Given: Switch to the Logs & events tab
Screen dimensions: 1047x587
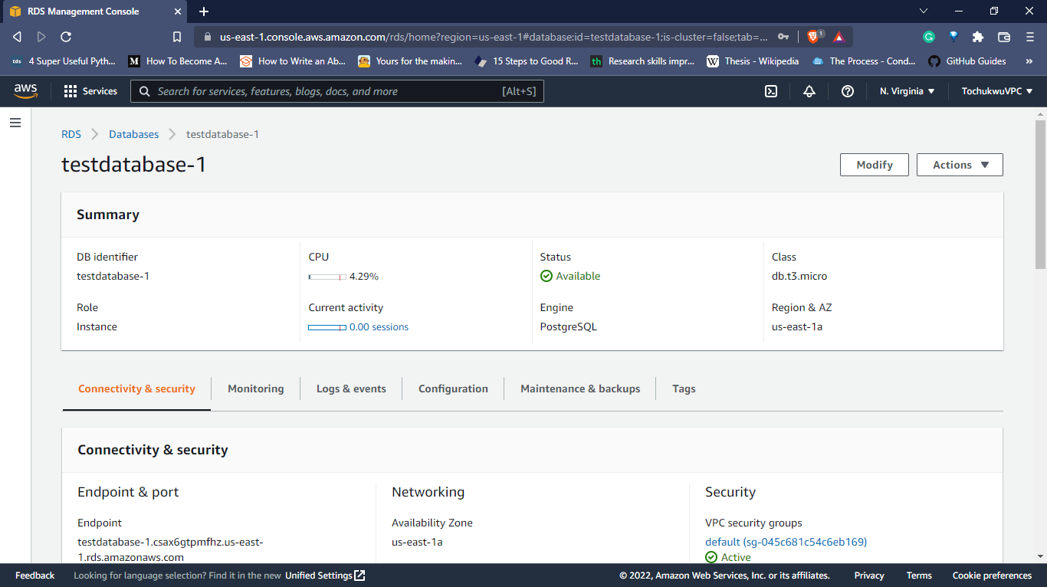Looking at the screenshot, I should [x=351, y=389].
